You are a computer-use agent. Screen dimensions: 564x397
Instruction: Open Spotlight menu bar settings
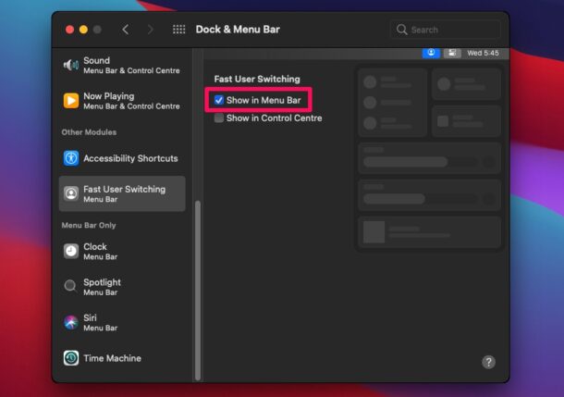coord(122,287)
